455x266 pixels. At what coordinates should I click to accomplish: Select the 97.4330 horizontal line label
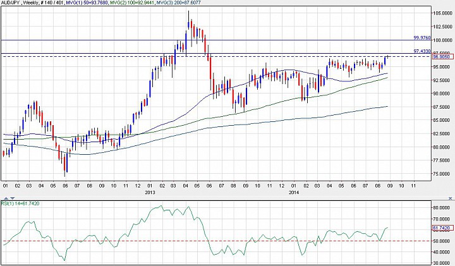click(422, 51)
